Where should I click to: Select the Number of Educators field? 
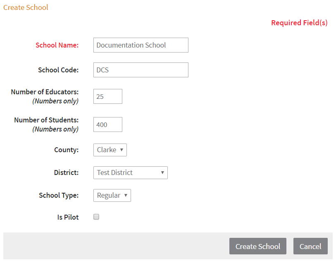[x=108, y=96]
